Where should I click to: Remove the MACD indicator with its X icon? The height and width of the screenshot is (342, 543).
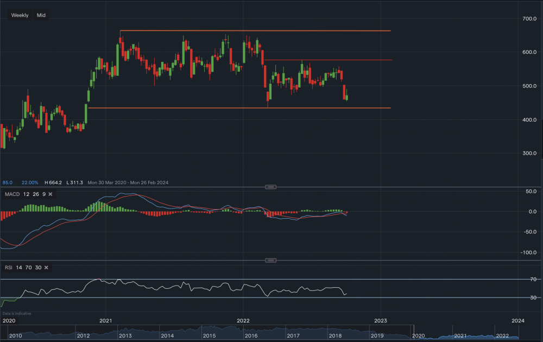(x=50, y=194)
